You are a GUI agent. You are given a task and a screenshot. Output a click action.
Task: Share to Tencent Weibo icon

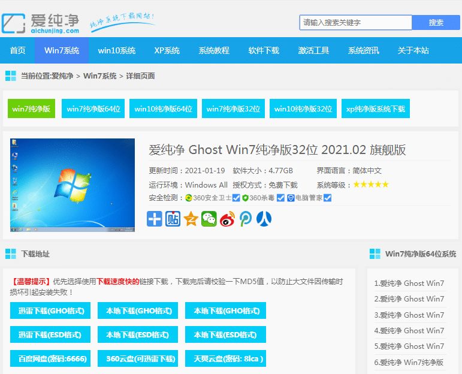click(246, 219)
